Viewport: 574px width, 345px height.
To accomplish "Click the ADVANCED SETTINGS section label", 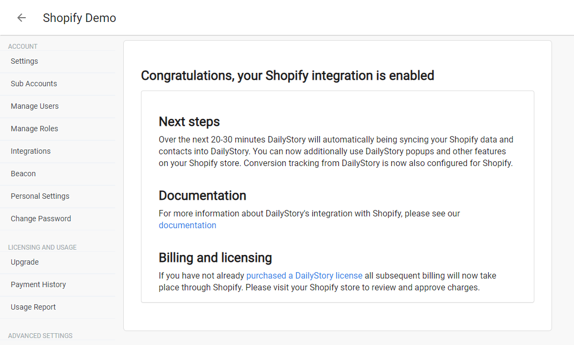I will 40,335.
